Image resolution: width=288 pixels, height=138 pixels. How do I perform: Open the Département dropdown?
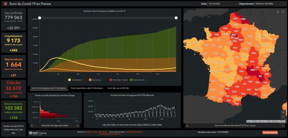[x=270, y=4]
